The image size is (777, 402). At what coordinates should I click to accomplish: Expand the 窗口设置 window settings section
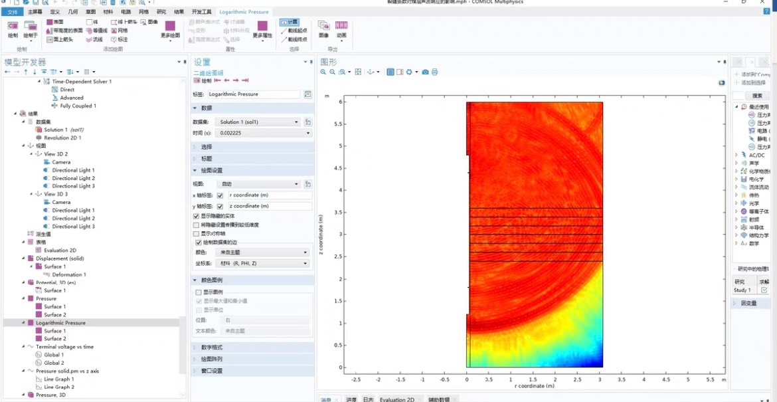pyautogui.click(x=253, y=371)
